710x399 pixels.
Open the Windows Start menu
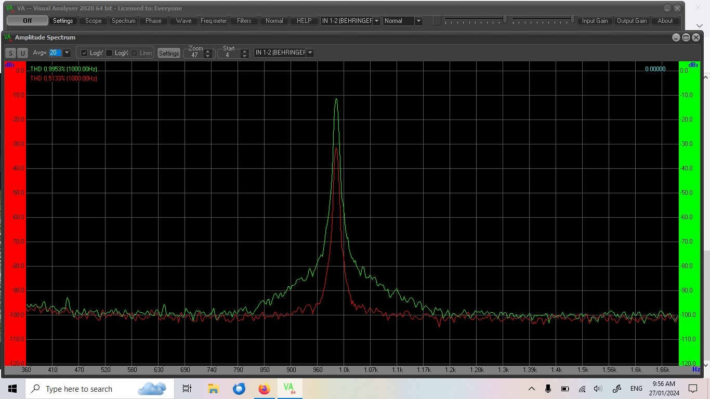[x=12, y=389]
